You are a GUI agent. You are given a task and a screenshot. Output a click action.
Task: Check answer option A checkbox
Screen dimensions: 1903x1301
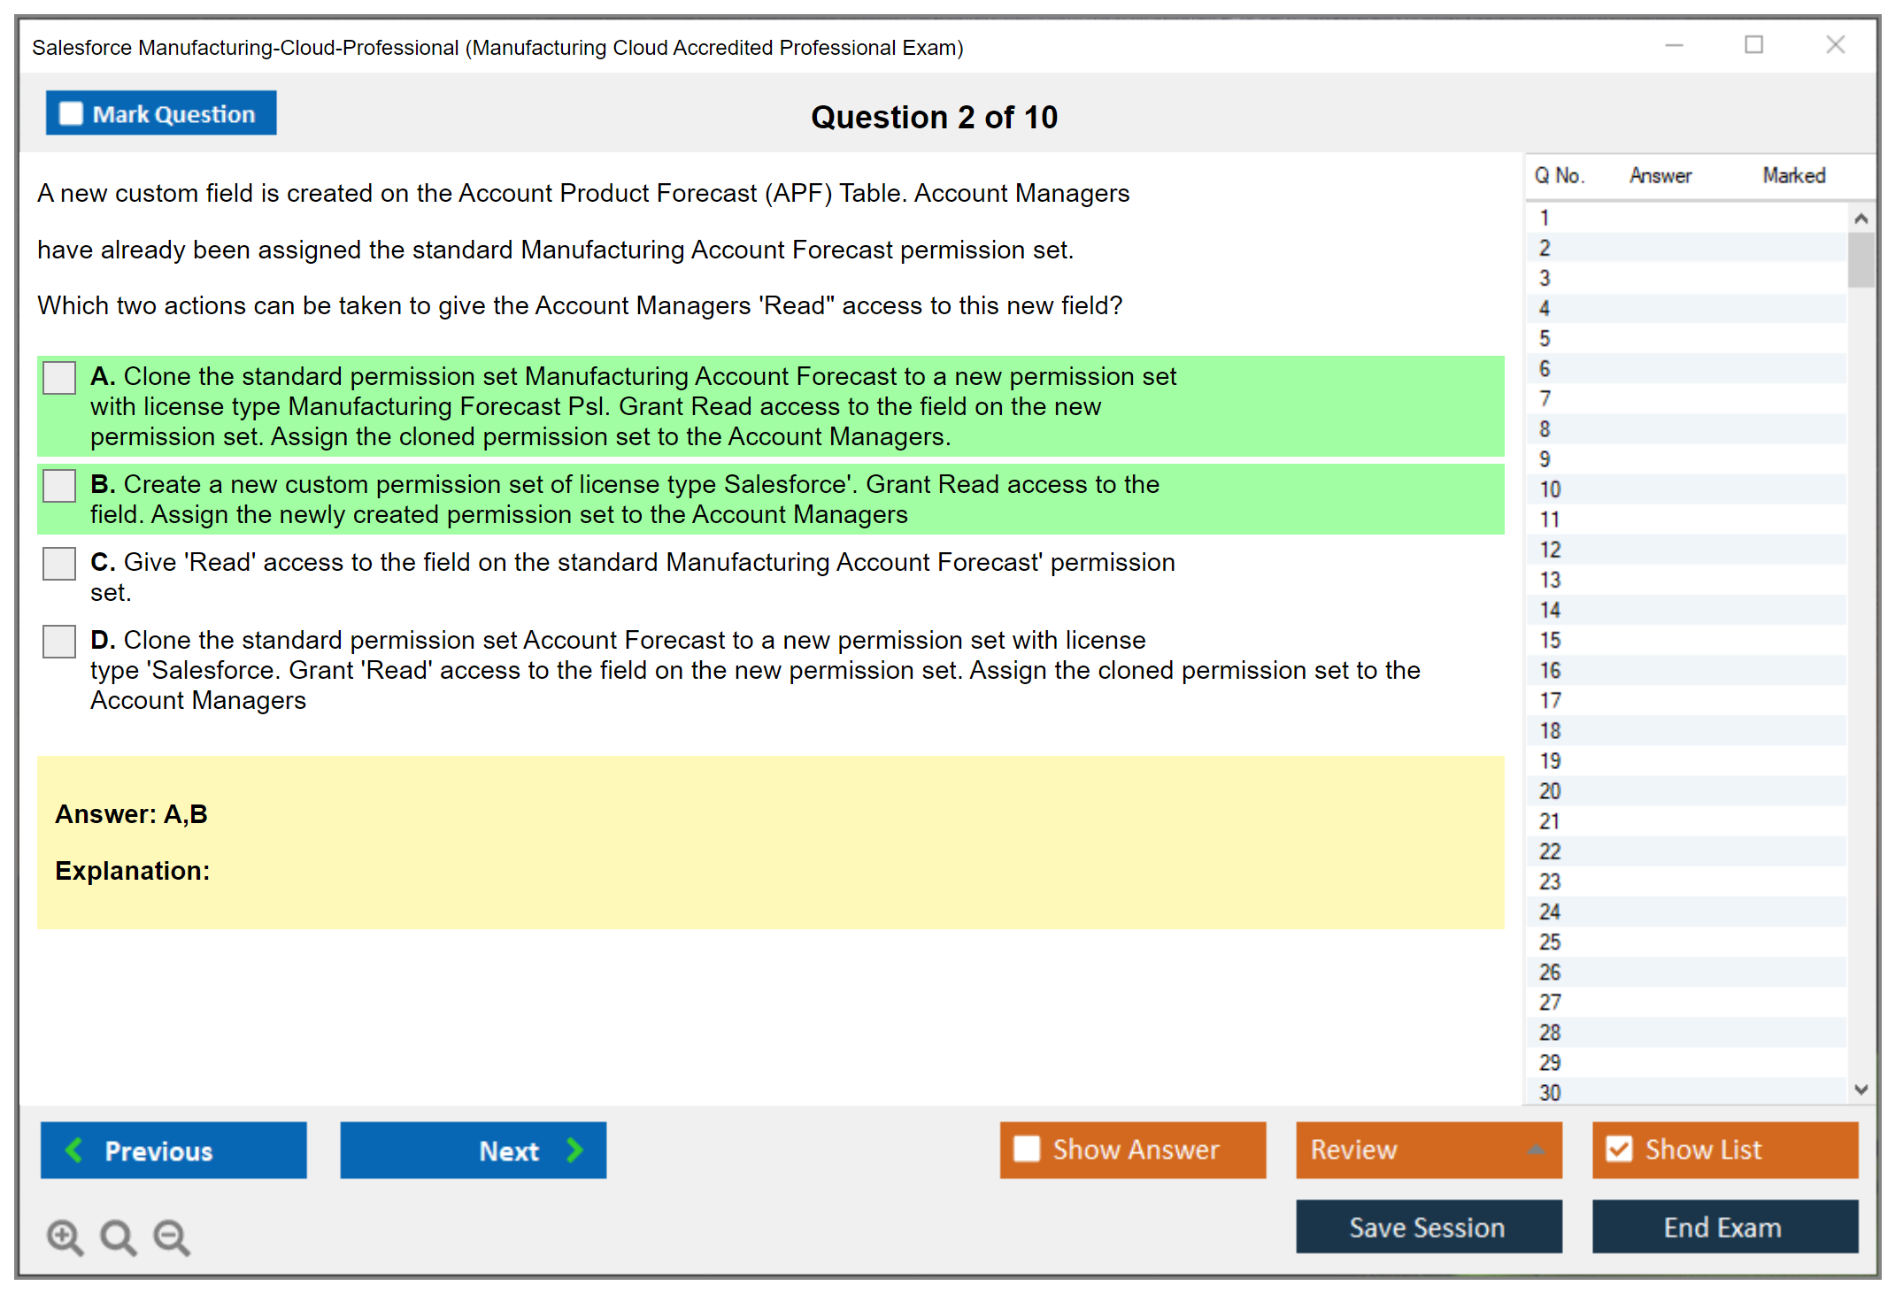coord(59,378)
